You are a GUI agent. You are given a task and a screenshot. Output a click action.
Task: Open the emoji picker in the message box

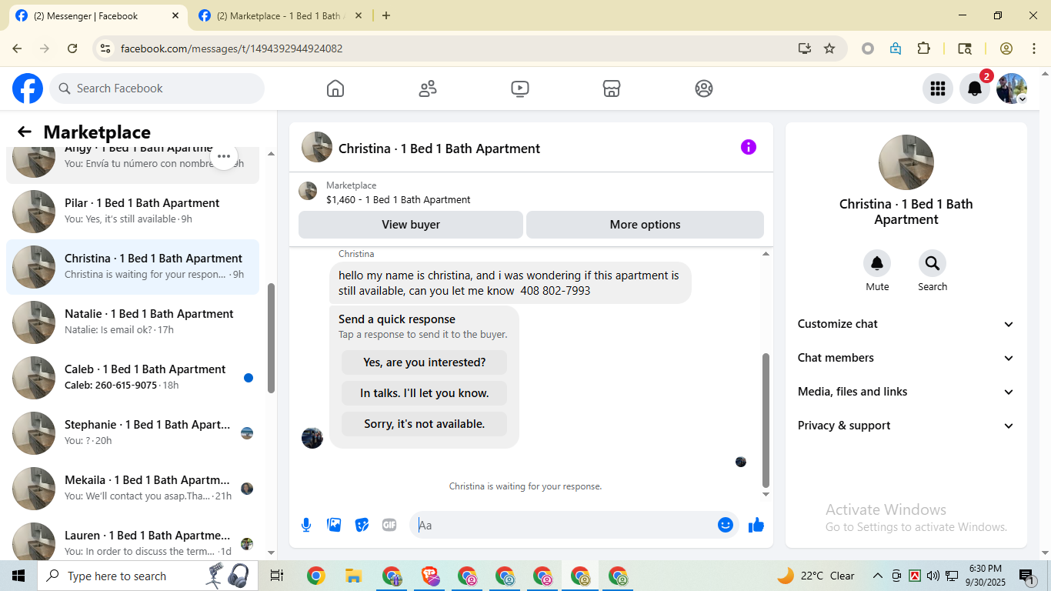point(725,525)
